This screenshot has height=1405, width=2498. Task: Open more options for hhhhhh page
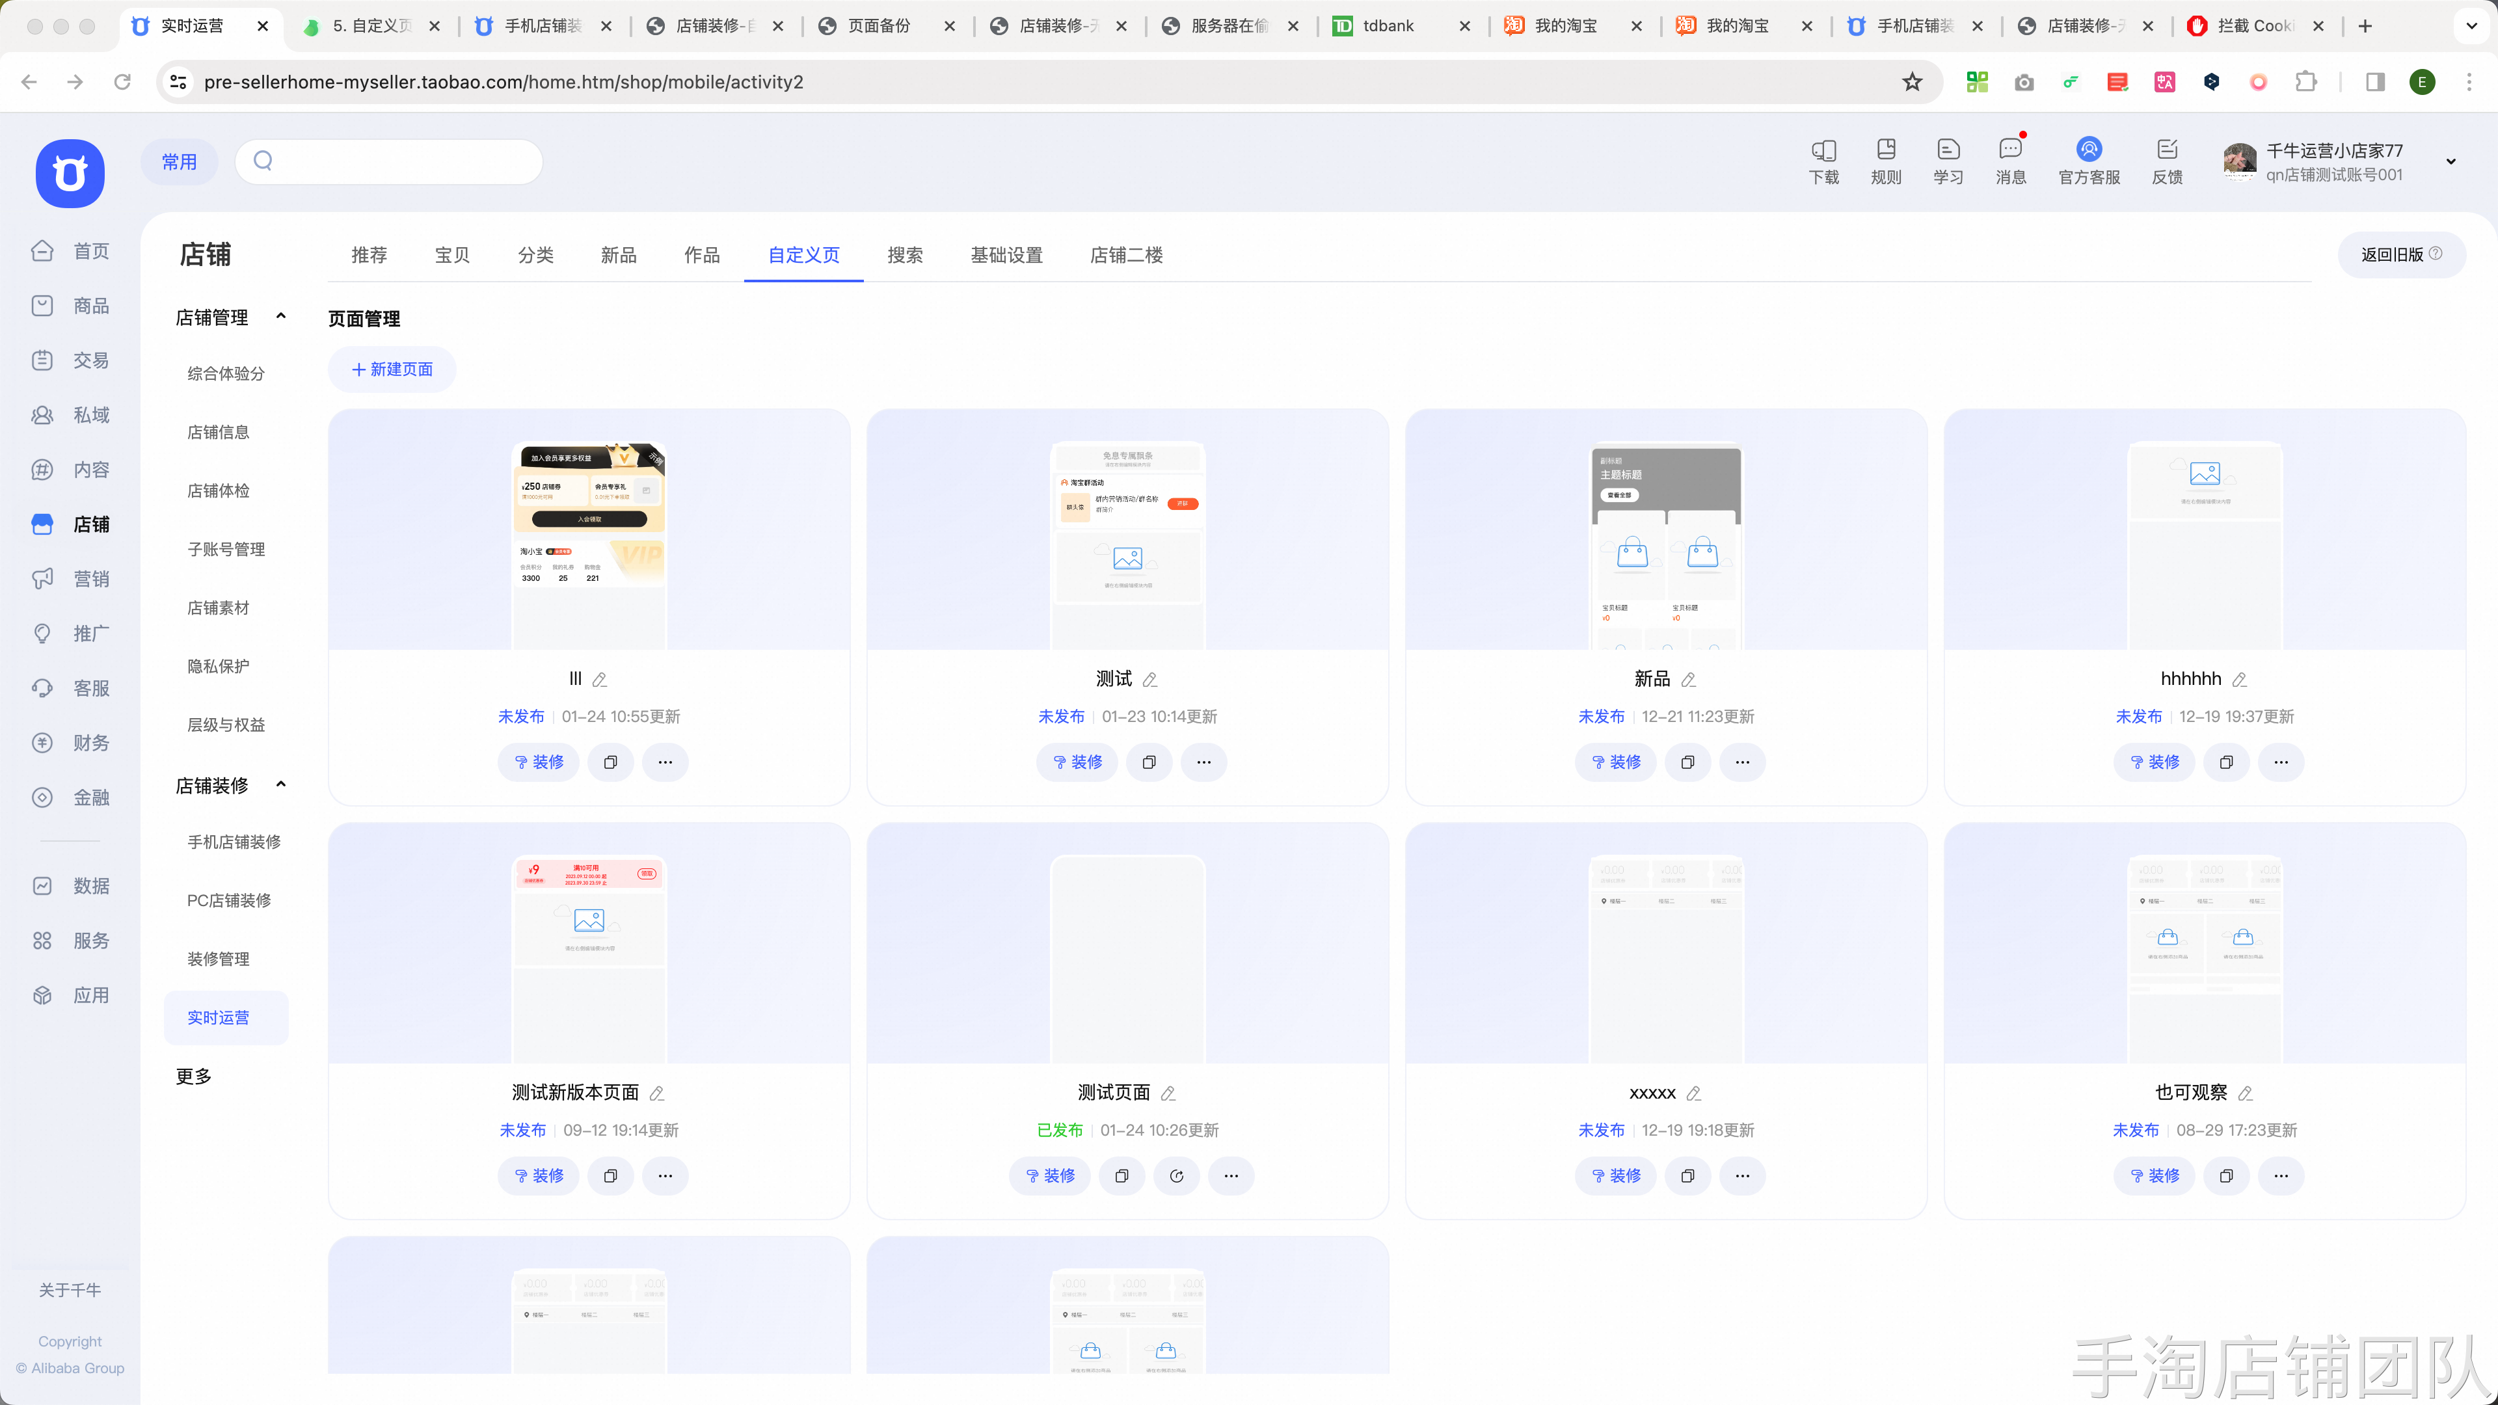(2281, 762)
